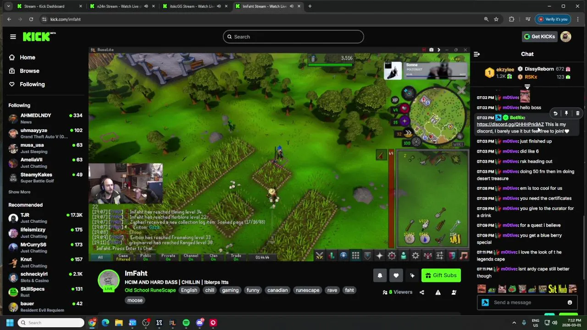Switch to Stream - Kick Dashboard tab
The height and width of the screenshot is (330, 587).
click(50, 6)
